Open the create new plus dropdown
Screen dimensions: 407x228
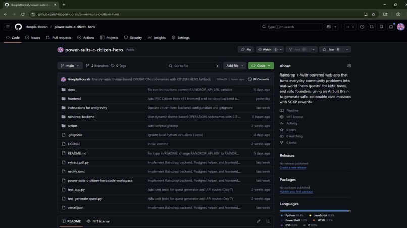click(350, 27)
